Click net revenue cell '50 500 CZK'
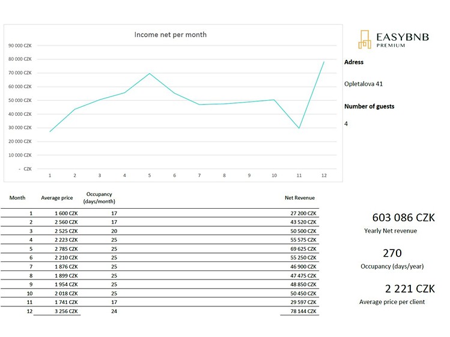 point(303,231)
